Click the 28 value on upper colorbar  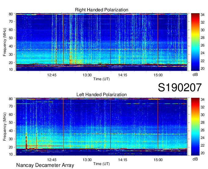(202, 38)
